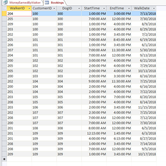This screenshot has width=166, height=166.
Task: Open the CustomerID column filter dropdown
Action: [x=54, y=8]
